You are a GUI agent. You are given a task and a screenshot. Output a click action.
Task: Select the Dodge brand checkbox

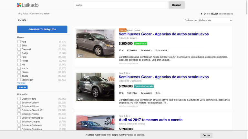click(19, 53)
